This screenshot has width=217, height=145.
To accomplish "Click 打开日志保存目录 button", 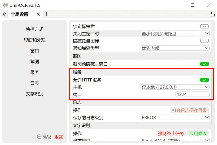I will click(x=189, y=110).
